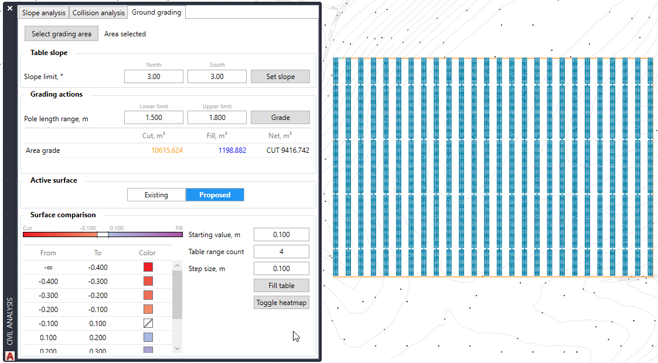
Task: Click the no-color swatch for -0.100 to 0.100
Action: click(148, 324)
